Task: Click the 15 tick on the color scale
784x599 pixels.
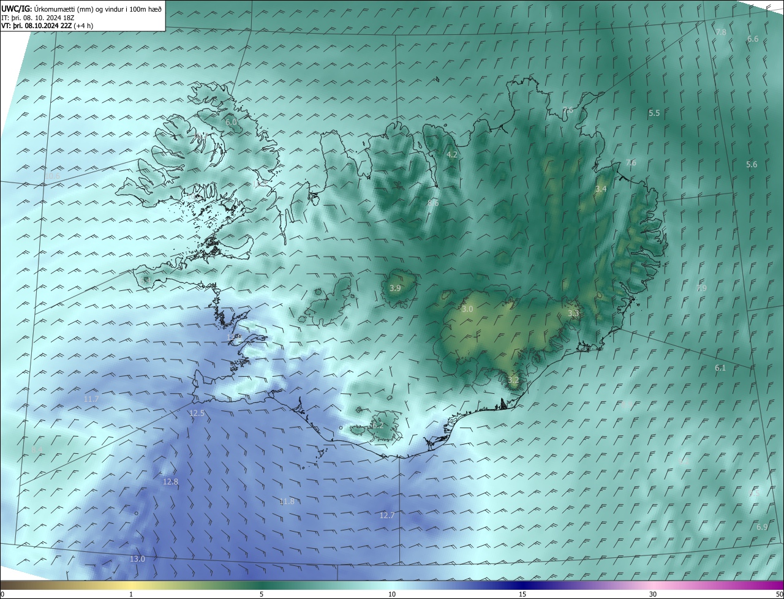Action: pos(522,594)
